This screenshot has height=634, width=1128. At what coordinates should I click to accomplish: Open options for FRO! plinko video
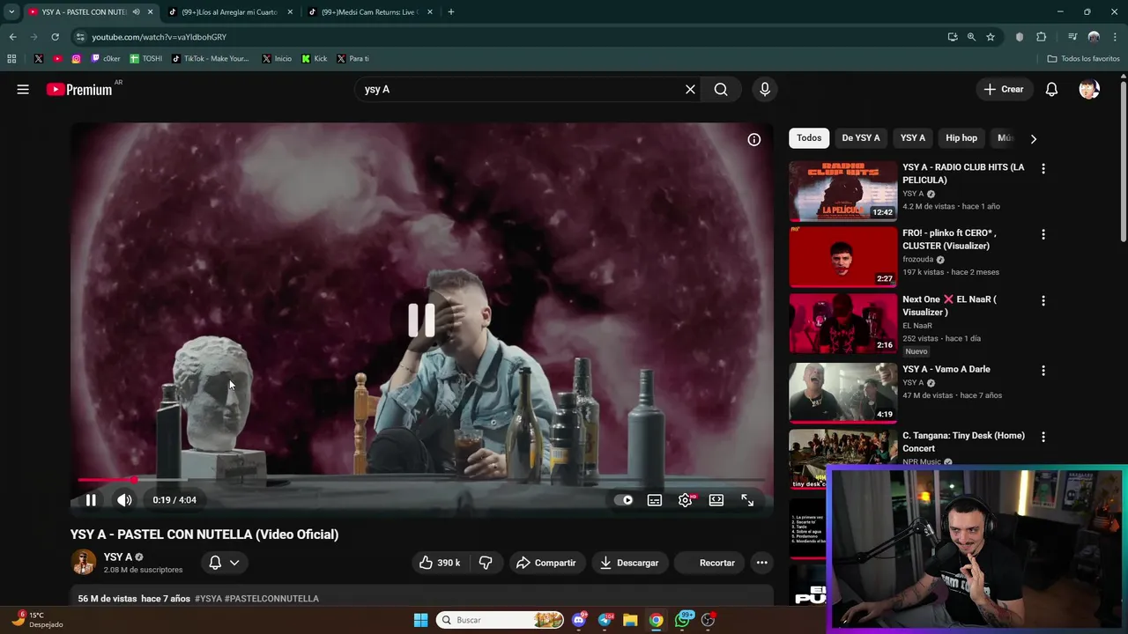(x=1043, y=234)
